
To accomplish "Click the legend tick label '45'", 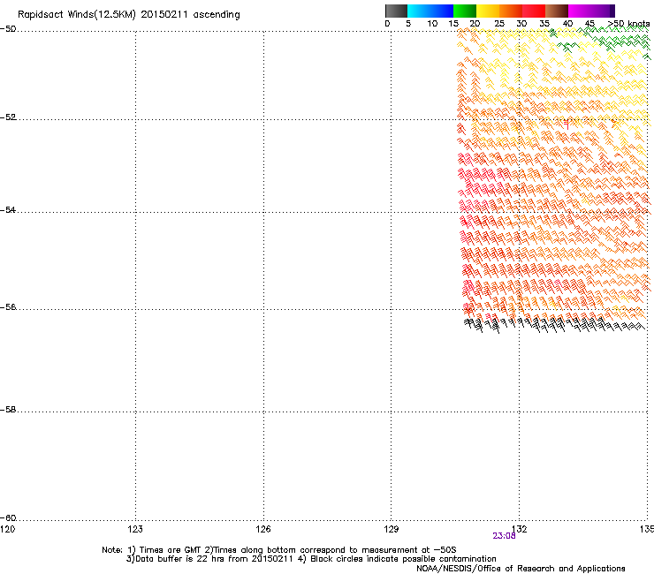I will click(x=589, y=24).
